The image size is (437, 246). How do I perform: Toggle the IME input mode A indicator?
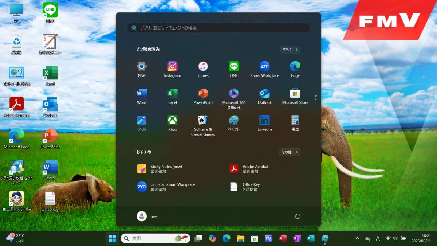378,238
